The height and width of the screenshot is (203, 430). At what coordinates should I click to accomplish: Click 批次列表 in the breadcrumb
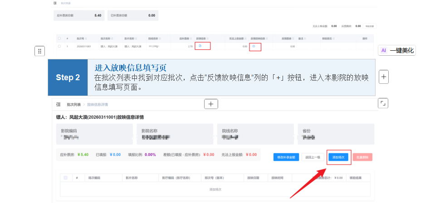point(73,104)
